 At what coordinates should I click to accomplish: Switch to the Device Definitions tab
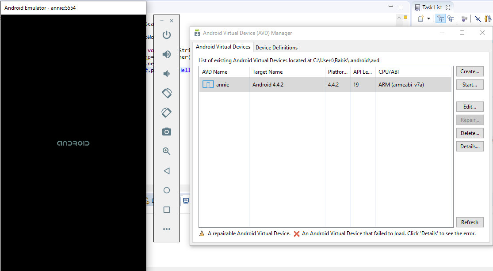pyautogui.click(x=276, y=47)
